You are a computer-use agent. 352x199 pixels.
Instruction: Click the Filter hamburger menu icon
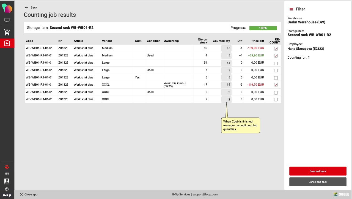click(x=291, y=9)
